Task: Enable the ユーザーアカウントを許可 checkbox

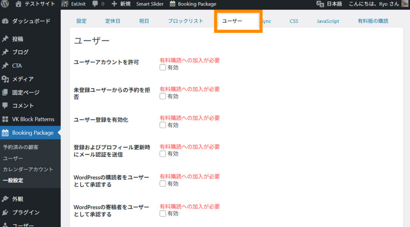Action: point(163,68)
